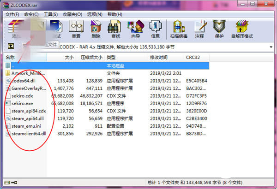Select the sekiro.exe file
This screenshot has width=277, height=189.
(22, 103)
